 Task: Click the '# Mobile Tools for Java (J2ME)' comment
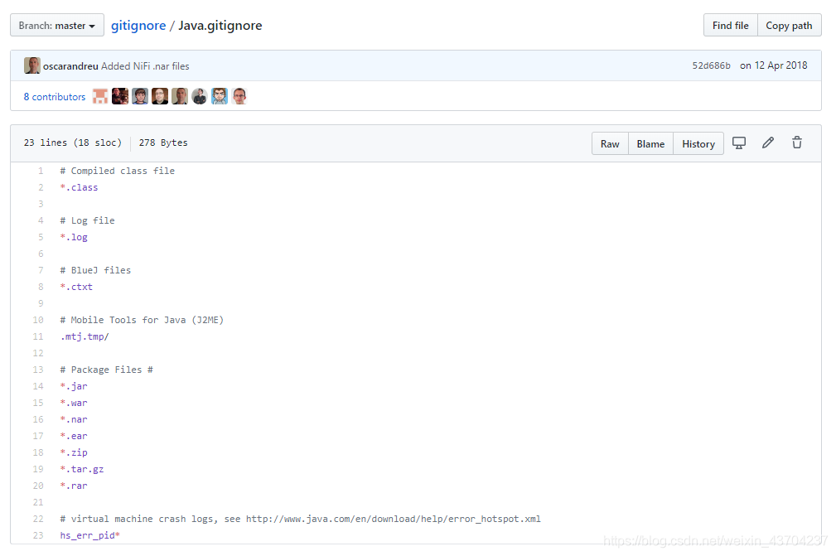[x=142, y=320]
